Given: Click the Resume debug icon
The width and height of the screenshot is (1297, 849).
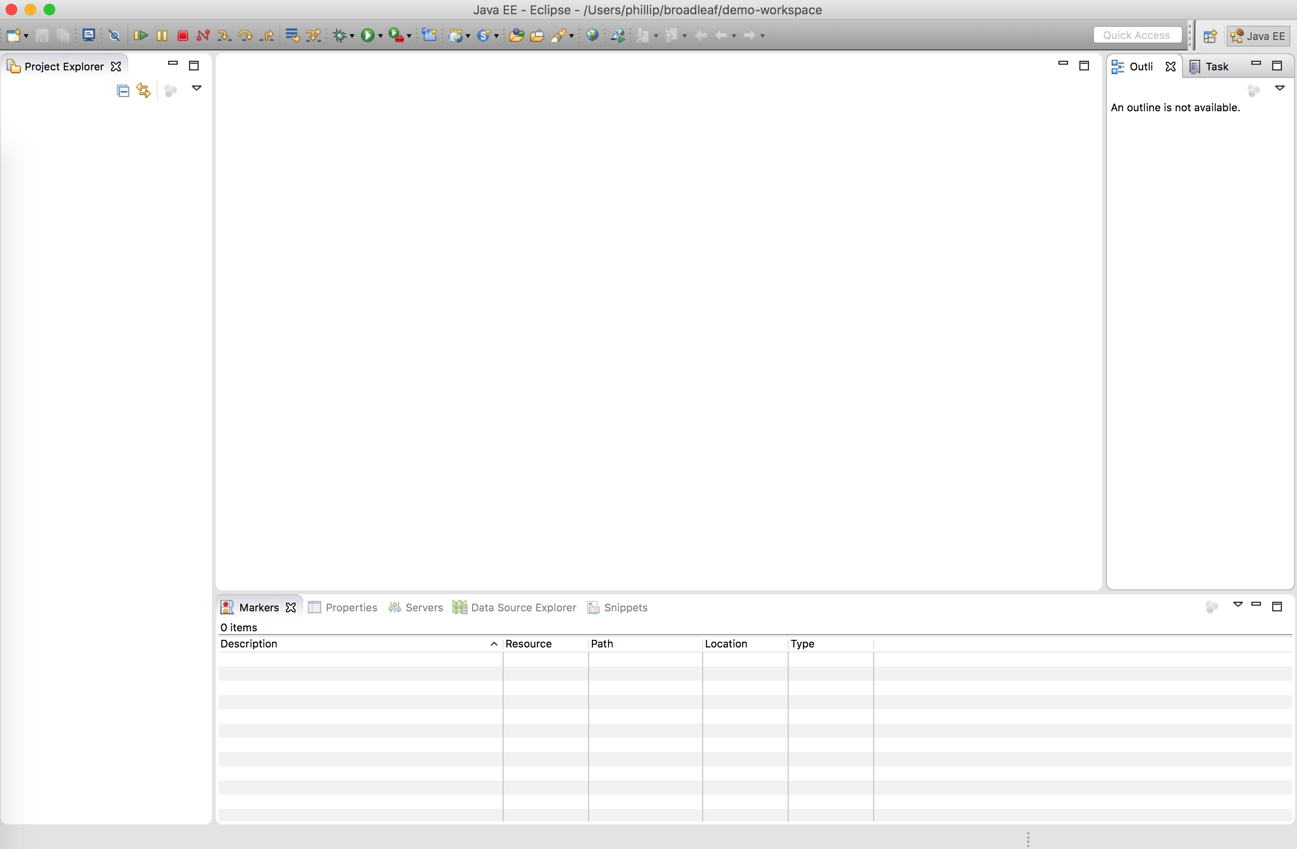Looking at the screenshot, I should (141, 36).
